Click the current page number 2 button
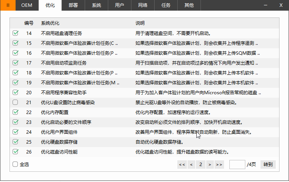Screen dimensions: 289x182 pyautogui.click(x=200, y=165)
